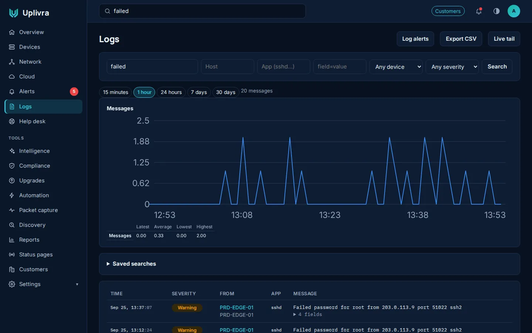This screenshot has height=333, width=532.
Task: Open PRD-EDGE-01 link at 13:37:07
Action: tap(236, 307)
